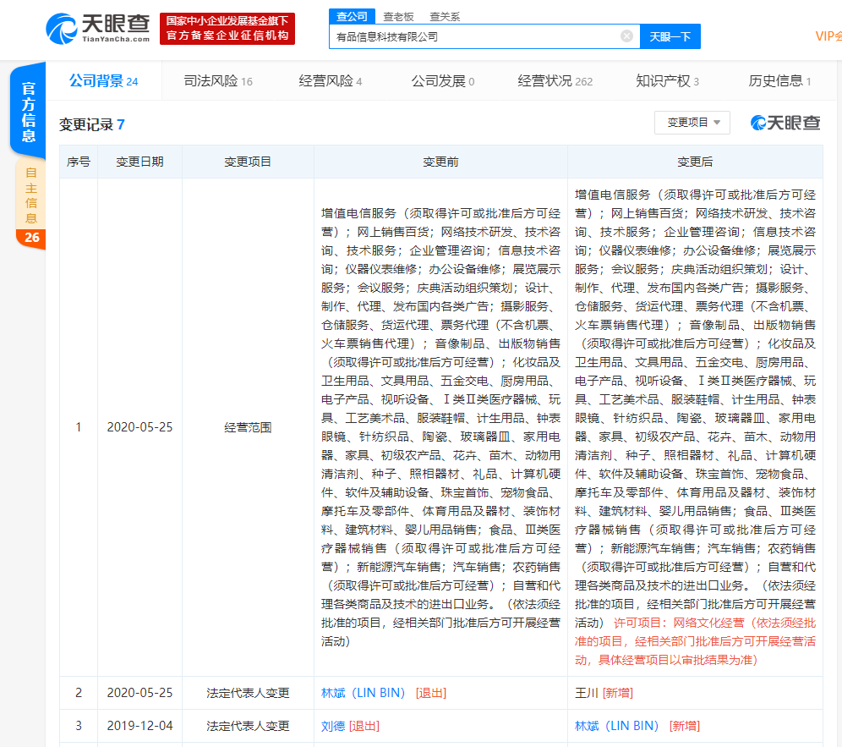Image resolution: width=842 pixels, height=747 pixels.
Task: Click the VIP member link at top right
Action: click(827, 36)
